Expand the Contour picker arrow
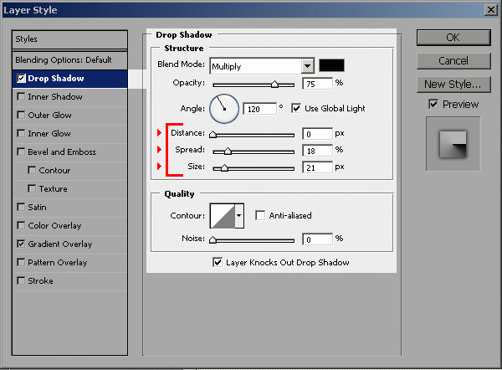 click(x=239, y=216)
